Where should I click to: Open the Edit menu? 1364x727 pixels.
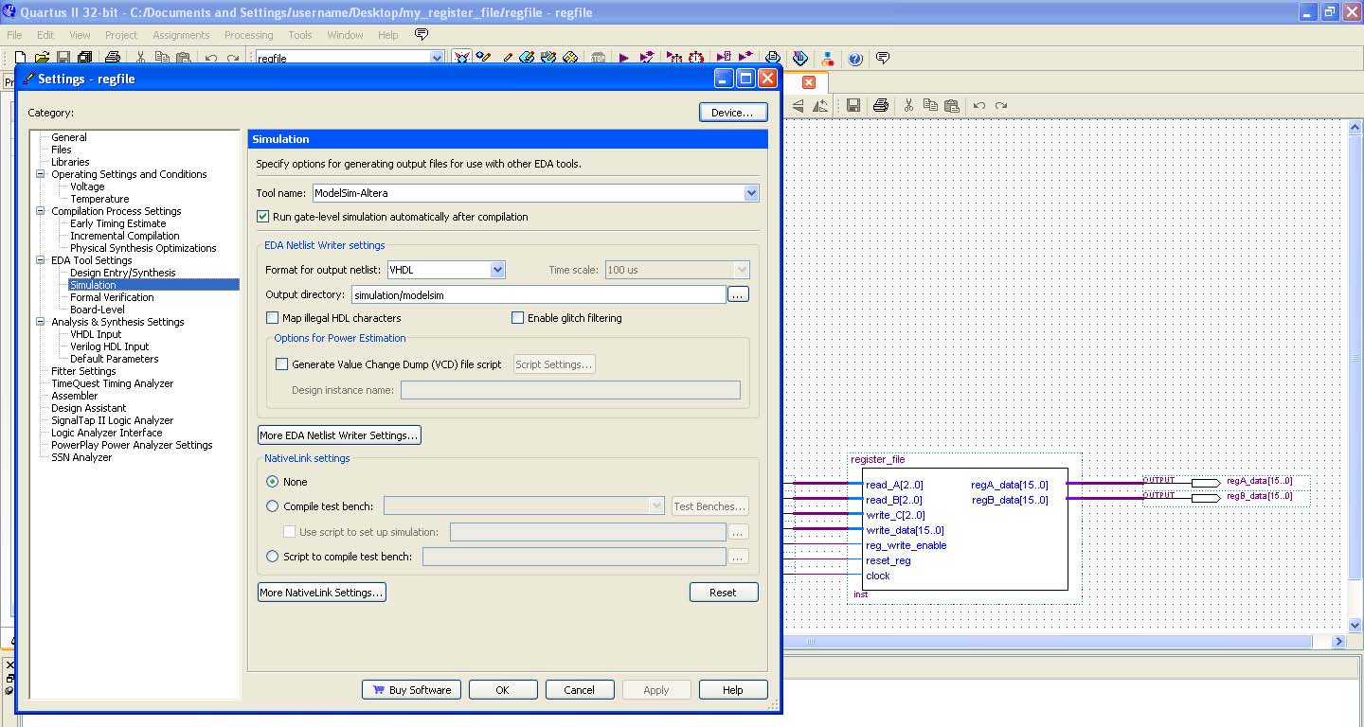click(45, 35)
